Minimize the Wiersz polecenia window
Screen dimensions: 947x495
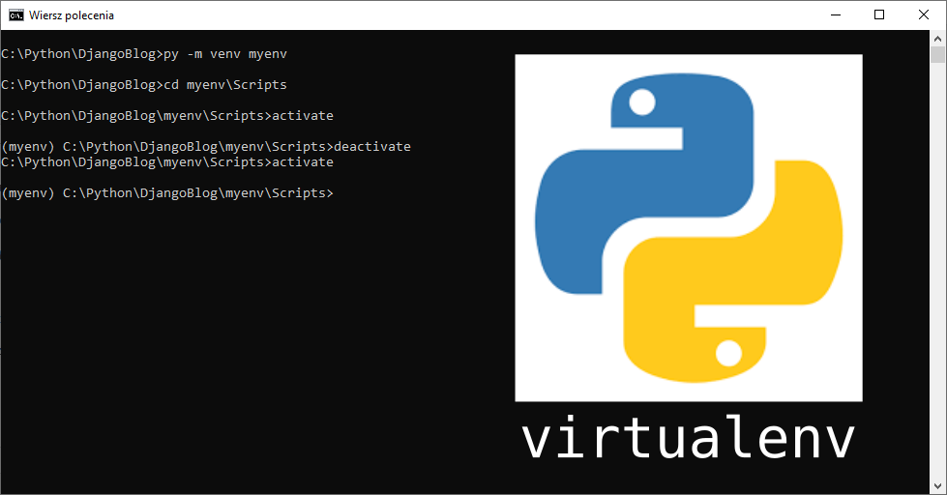[834, 15]
